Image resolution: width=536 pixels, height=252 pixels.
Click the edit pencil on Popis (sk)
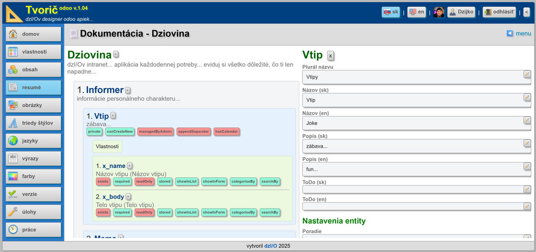[x=527, y=143]
